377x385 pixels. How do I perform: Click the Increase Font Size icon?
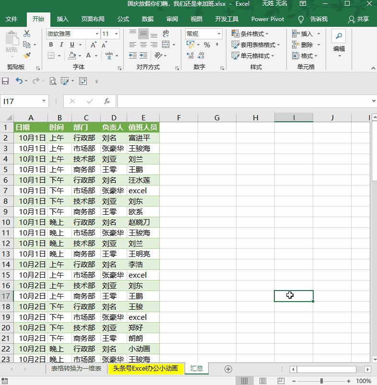coord(93,45)
